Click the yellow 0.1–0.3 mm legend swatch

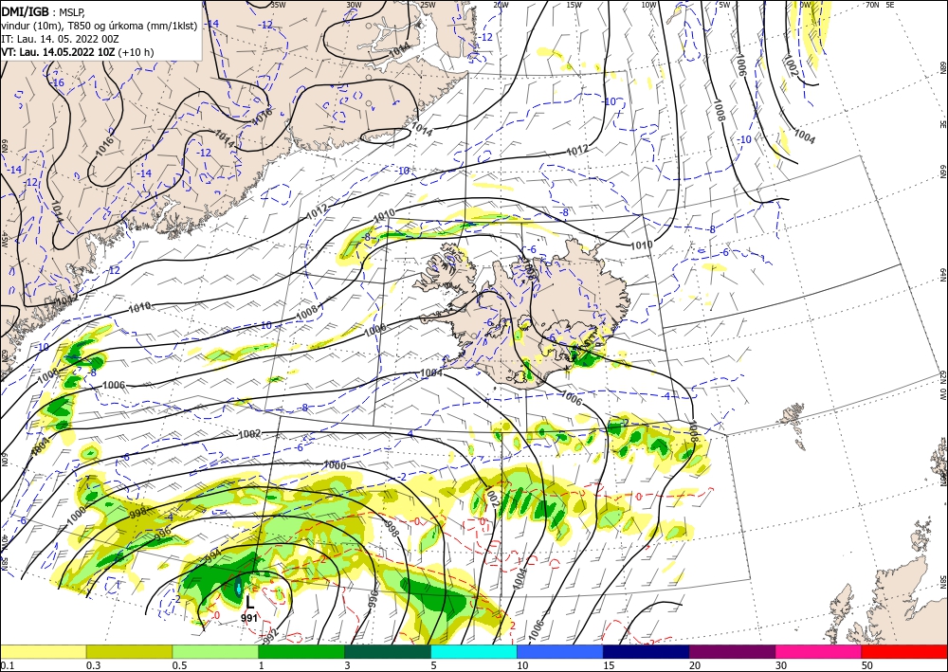[43, 651]
